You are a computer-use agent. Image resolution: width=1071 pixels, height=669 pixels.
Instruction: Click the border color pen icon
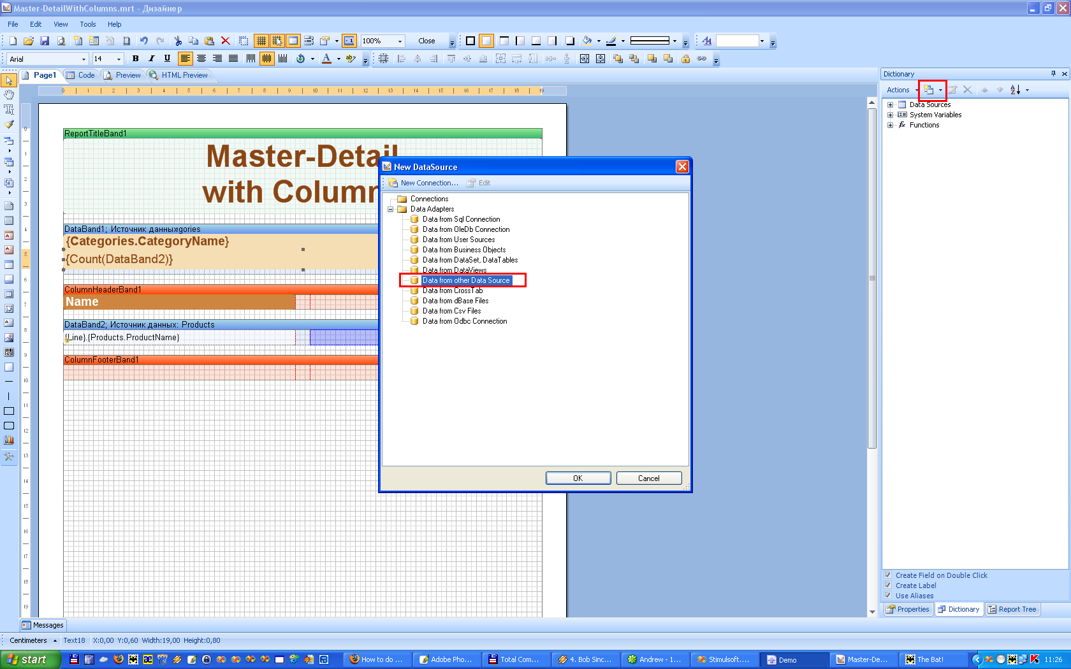pos(611,41)
